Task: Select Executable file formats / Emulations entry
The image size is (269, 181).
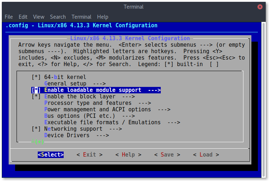Action: (x=102, y=122)
